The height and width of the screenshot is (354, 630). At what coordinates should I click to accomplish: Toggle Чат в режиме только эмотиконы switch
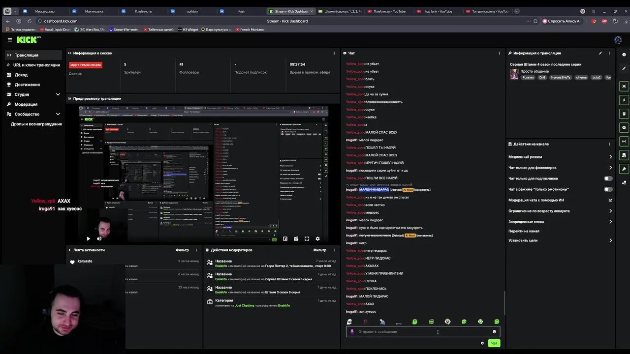pos(608,189)
